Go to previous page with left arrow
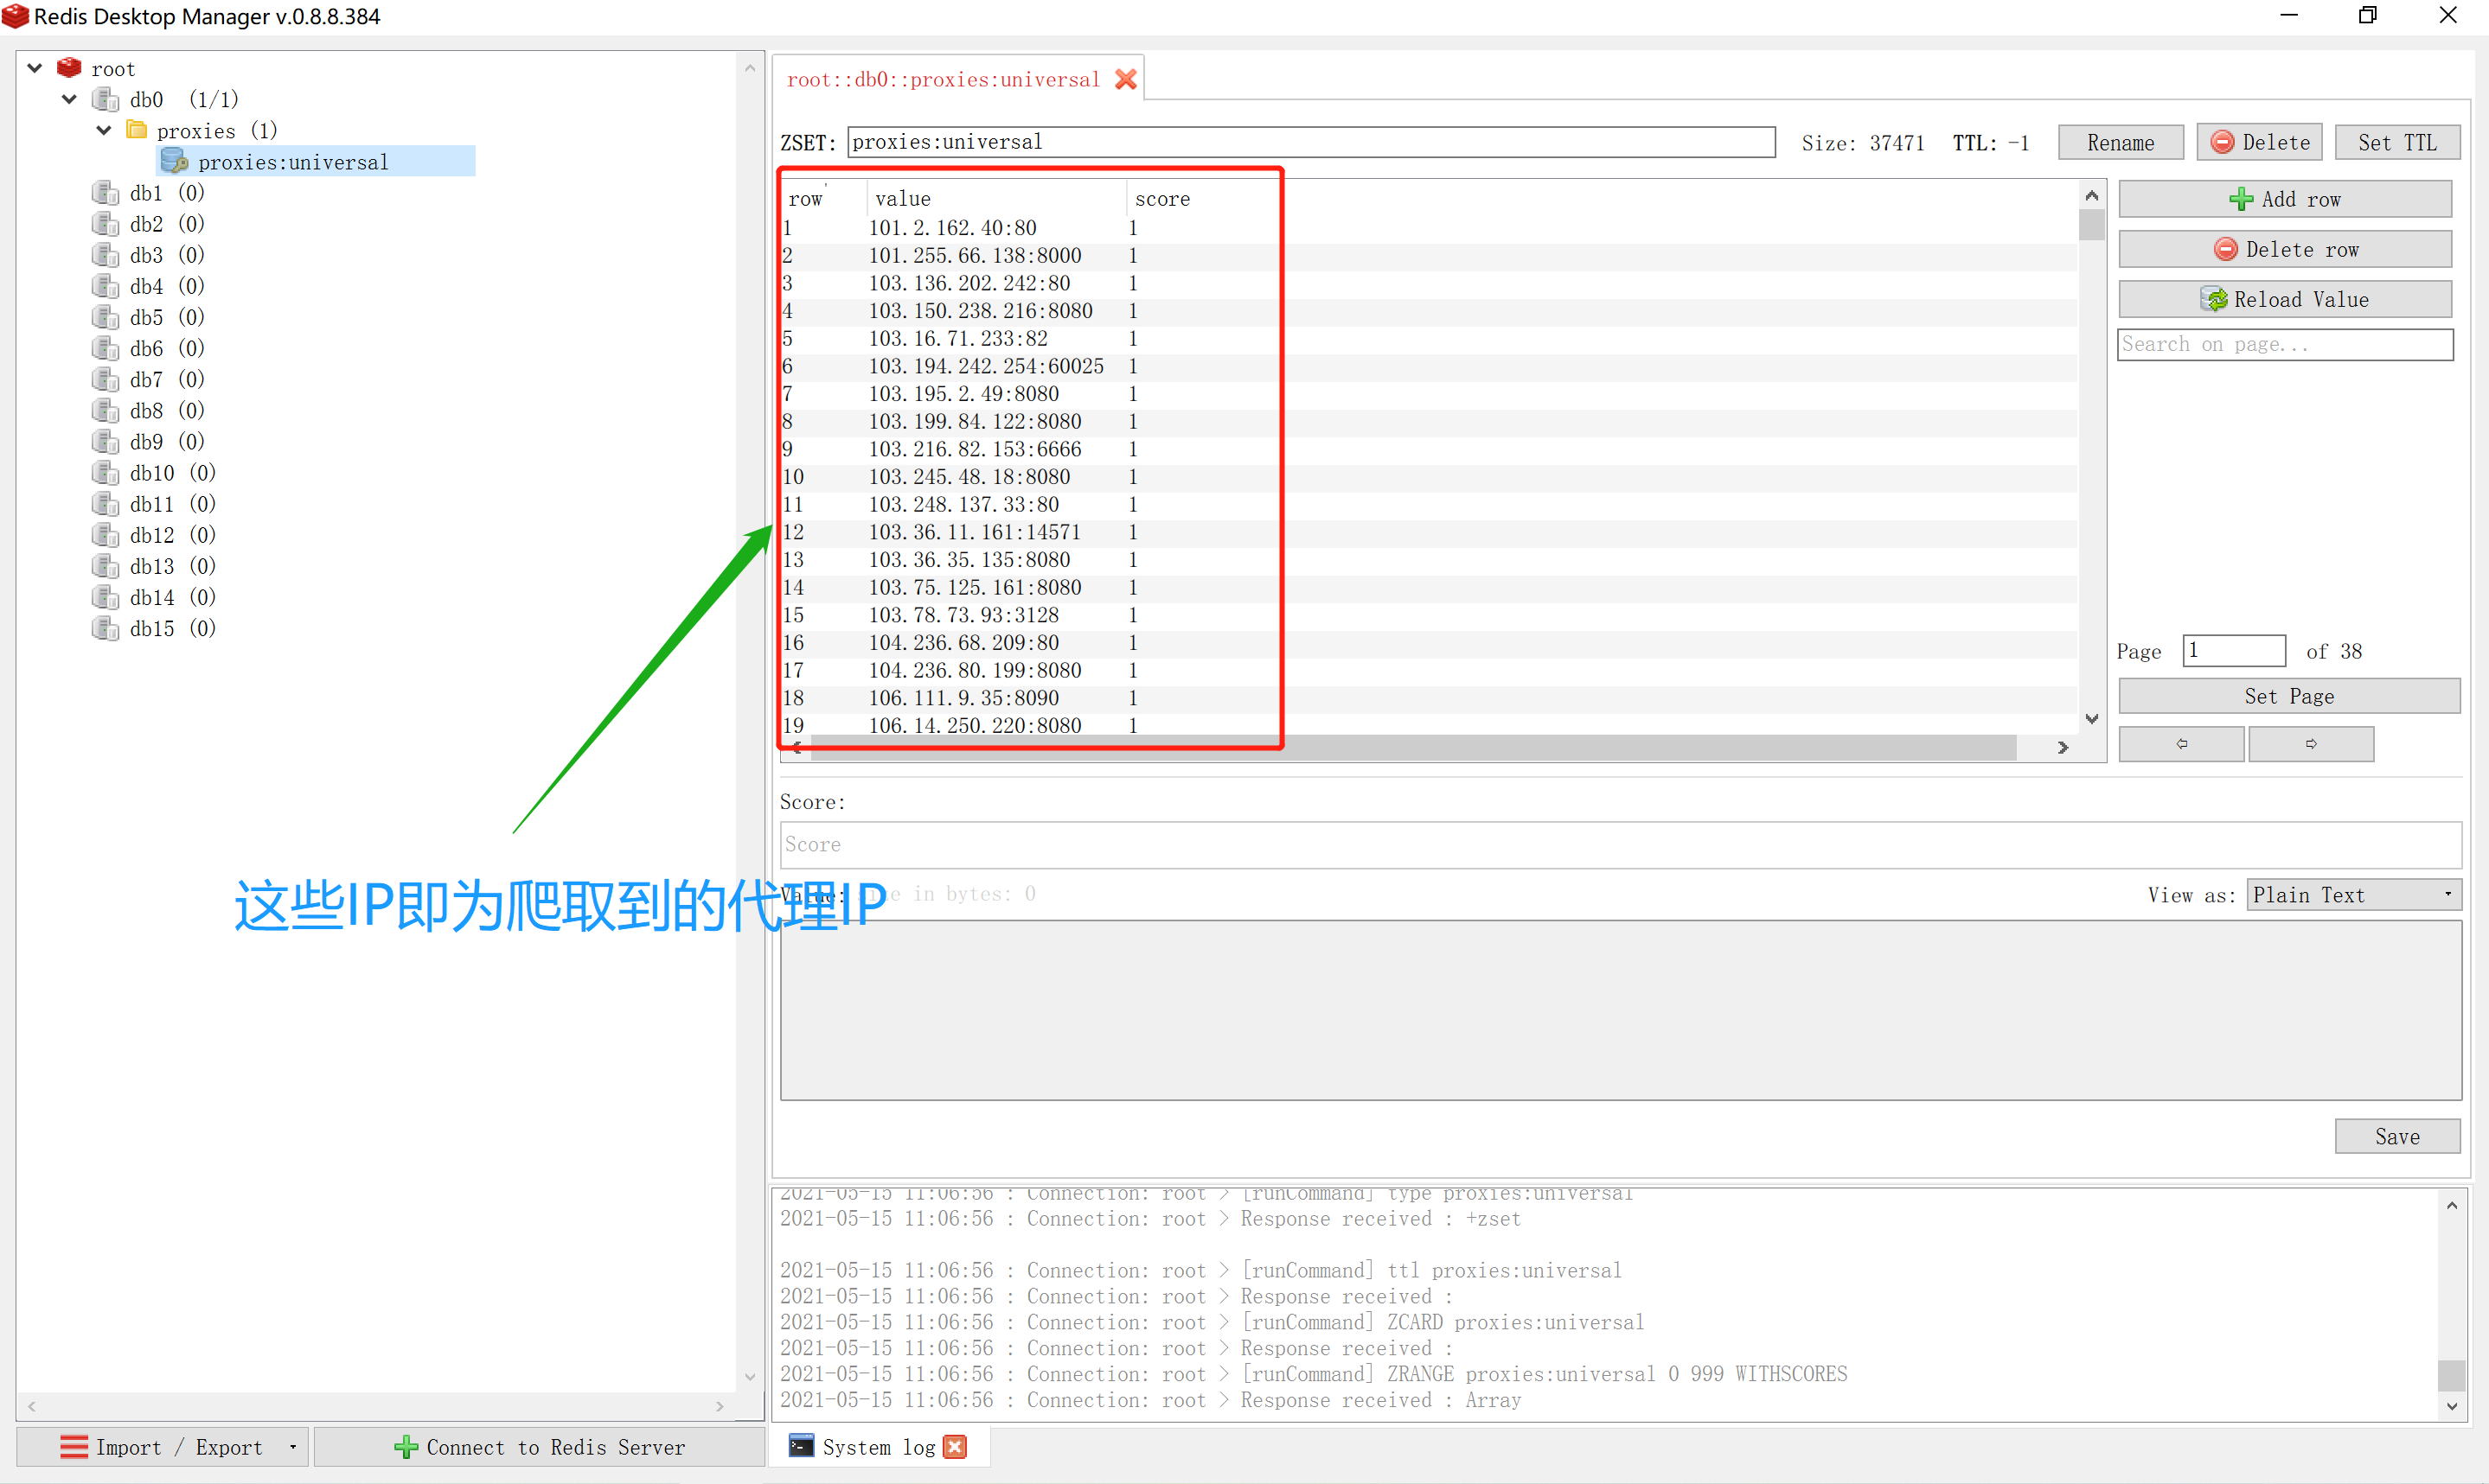 2181,744
